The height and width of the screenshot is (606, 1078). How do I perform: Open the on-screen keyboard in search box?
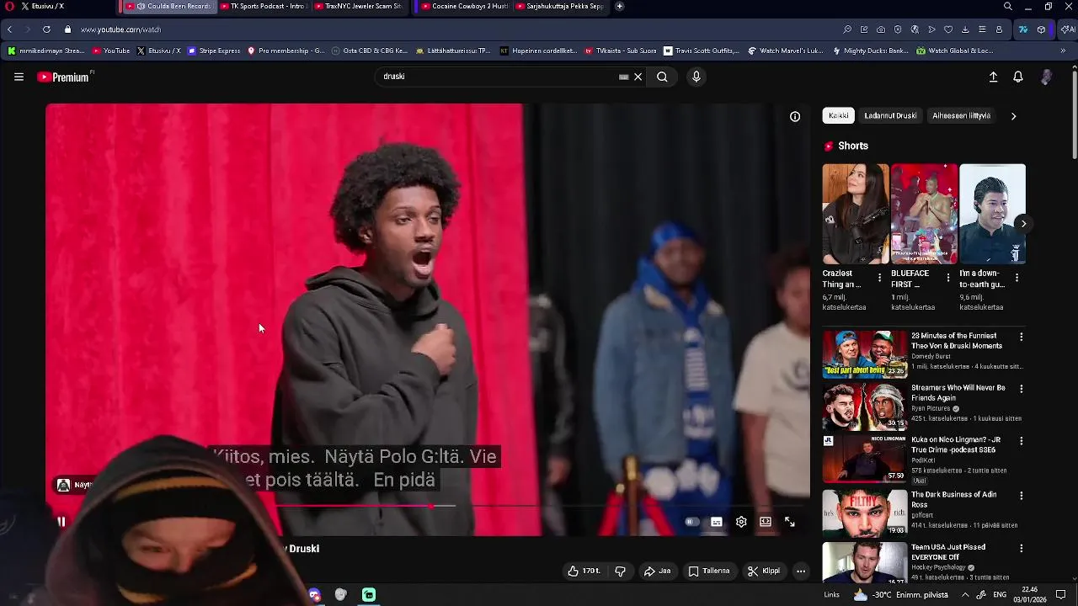(x=623, y=77)
